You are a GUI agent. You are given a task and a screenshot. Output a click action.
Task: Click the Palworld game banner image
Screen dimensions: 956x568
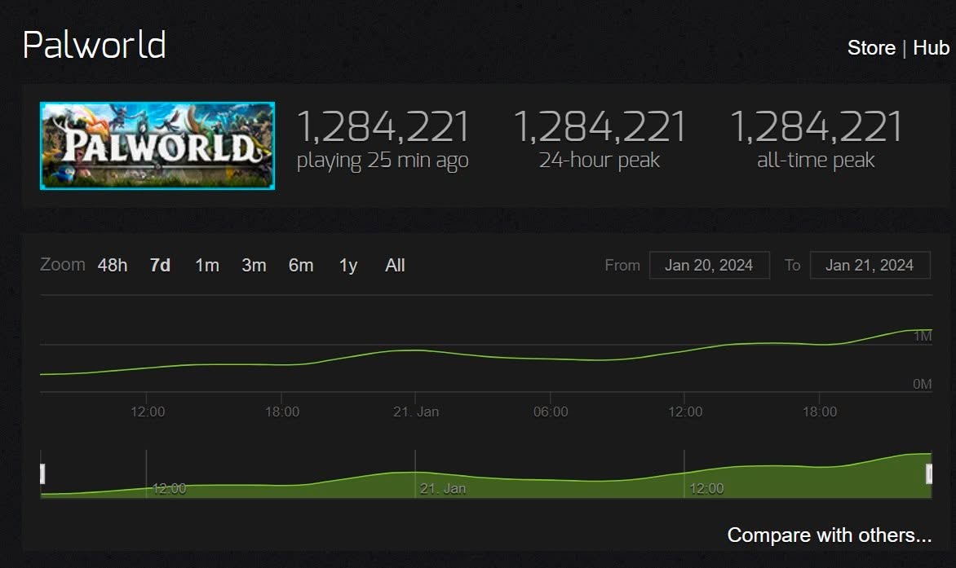click(x=157, y=146)
